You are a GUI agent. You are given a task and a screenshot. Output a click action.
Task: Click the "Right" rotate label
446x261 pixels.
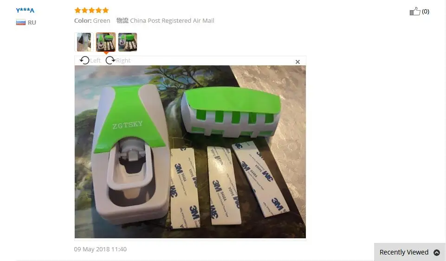tap(123, 60)
